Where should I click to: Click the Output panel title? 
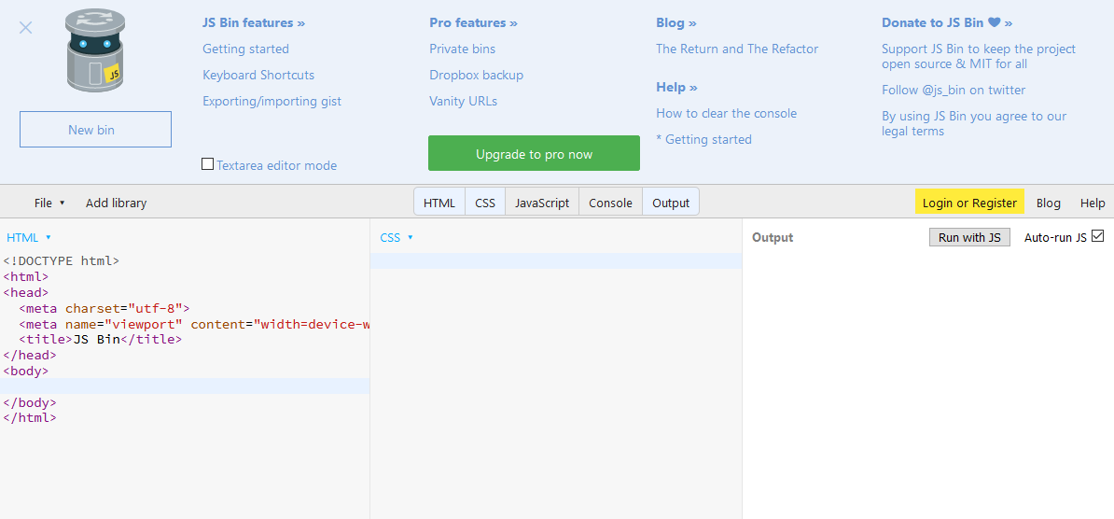coord(773,237)
